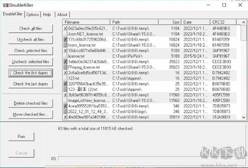This screenshot has width=248, height=168.
Task: Select row 4fe869ee987a340198f
Action: pos(150,117)
